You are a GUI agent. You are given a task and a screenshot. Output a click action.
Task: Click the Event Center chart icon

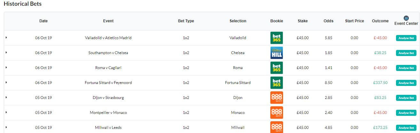(406, 18)
